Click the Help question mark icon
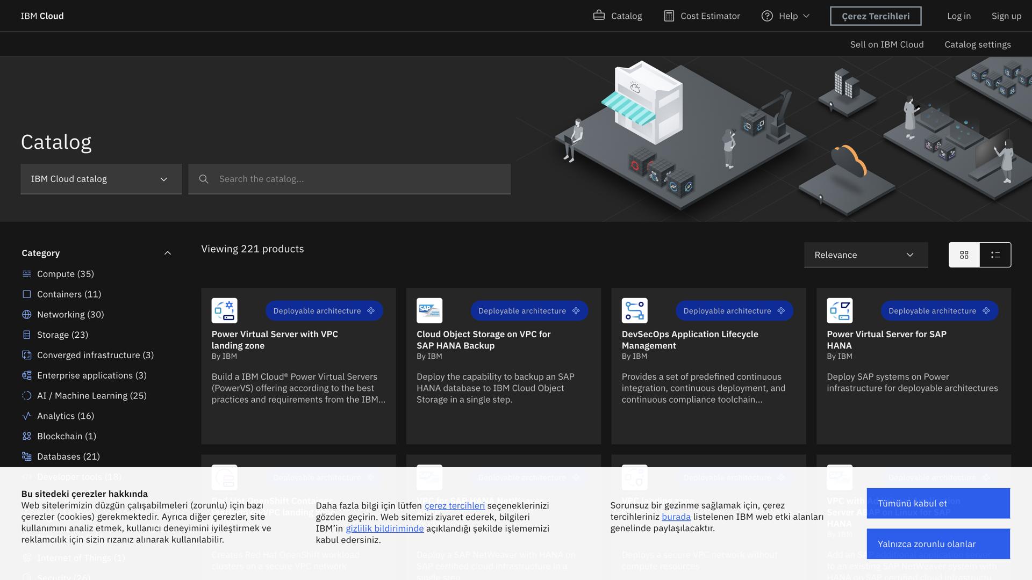 [x=767, y=16]
